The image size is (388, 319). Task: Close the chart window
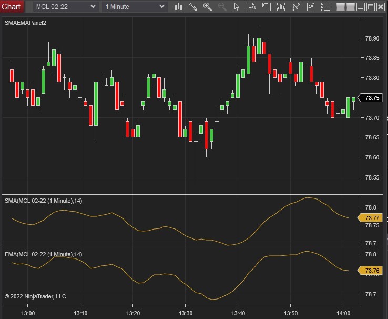tap(381, 7)
